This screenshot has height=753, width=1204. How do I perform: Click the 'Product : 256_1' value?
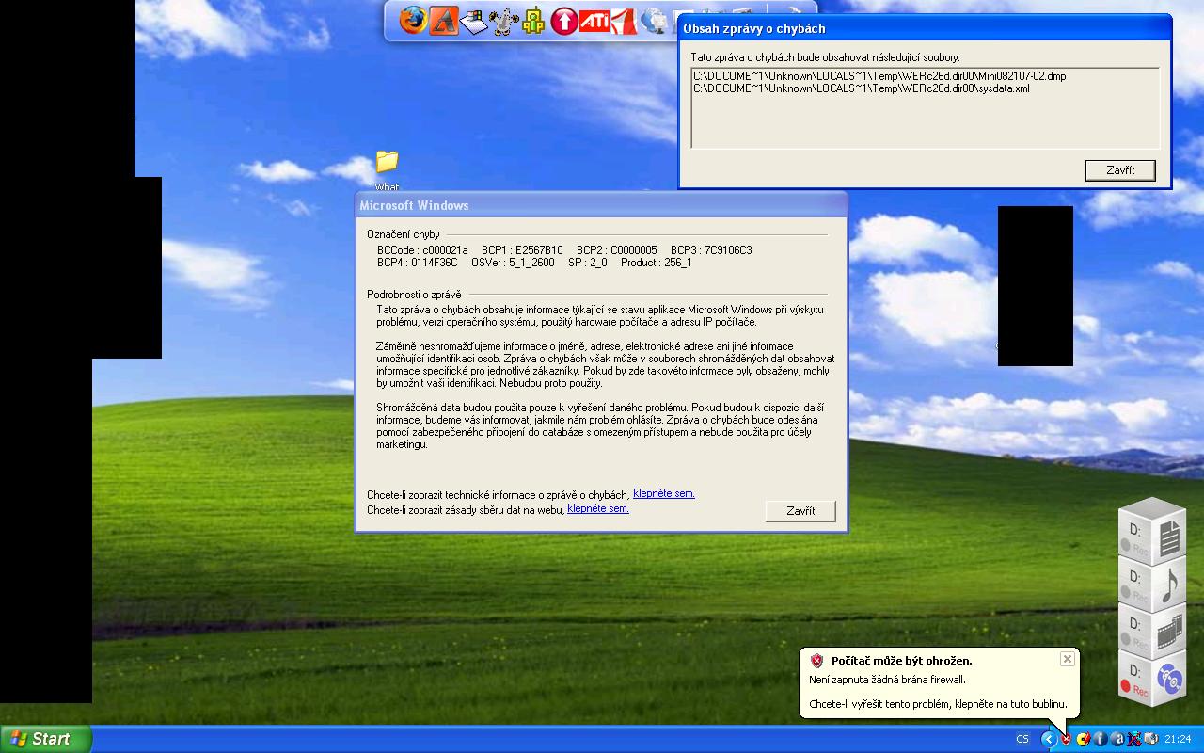tap(657, 263)
